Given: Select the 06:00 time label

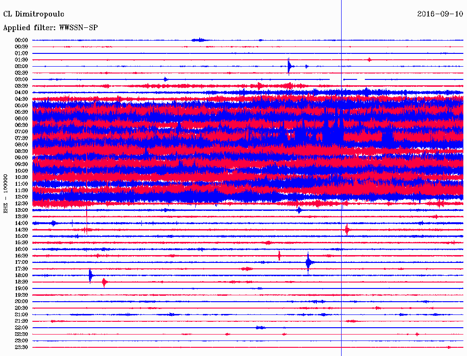Looking at the screenshot, I should coord(21,119).
